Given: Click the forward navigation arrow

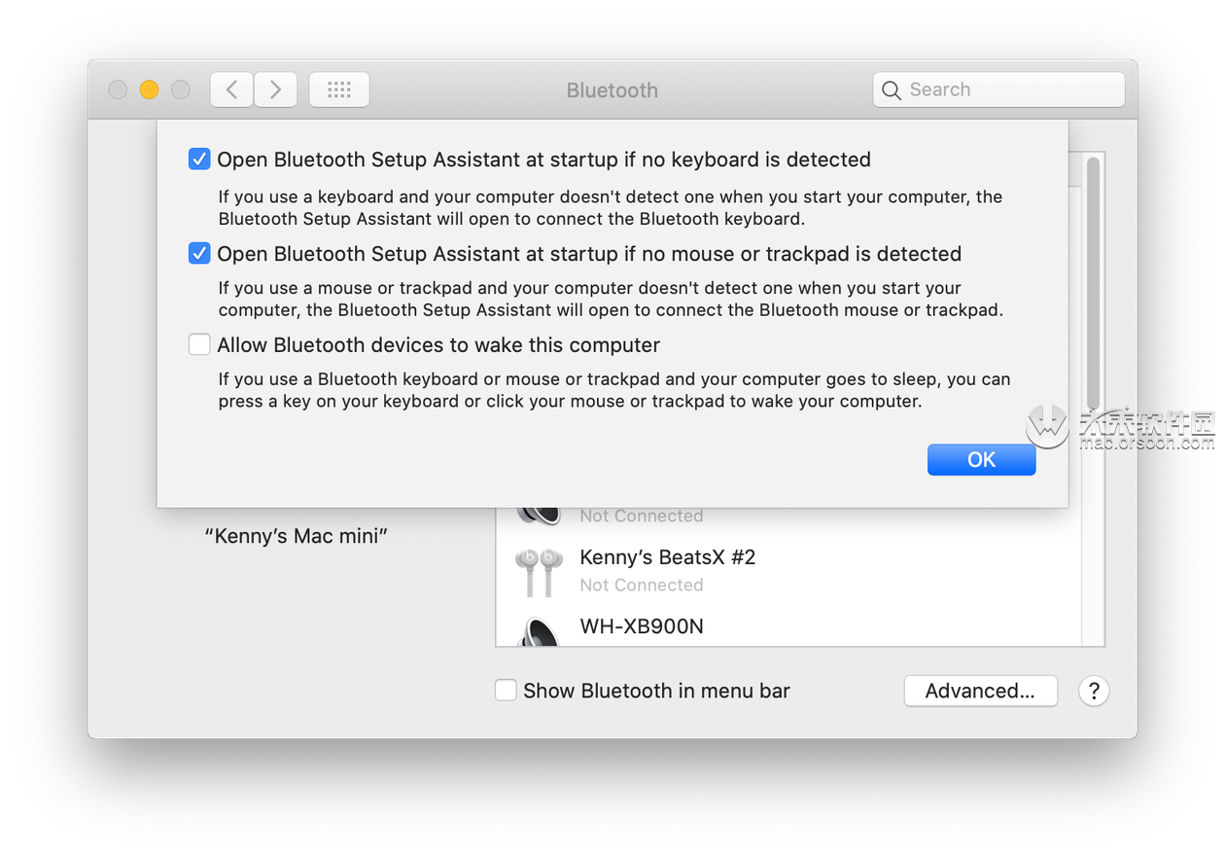Looking at the screenshot, I should coord(275,89).
